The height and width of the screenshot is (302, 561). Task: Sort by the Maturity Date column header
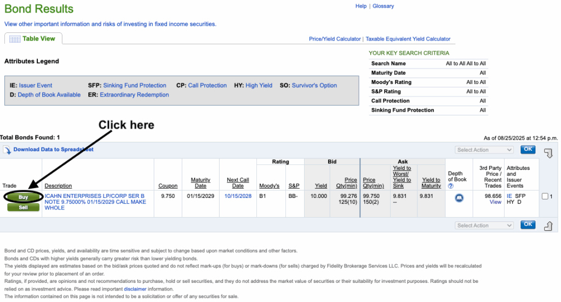pyautogui.click(x=201, y=183)
